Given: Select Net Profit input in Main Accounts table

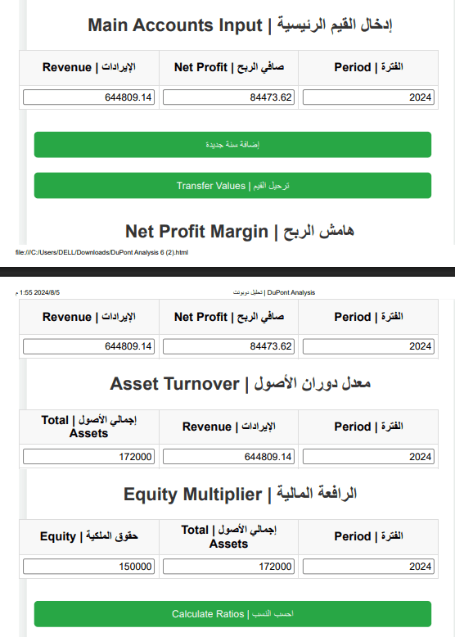Looking at the screenshot, I should point(228,97).
